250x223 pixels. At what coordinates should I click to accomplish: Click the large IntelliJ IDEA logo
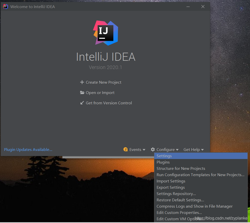pyautogui.click(x=106, y=33)
